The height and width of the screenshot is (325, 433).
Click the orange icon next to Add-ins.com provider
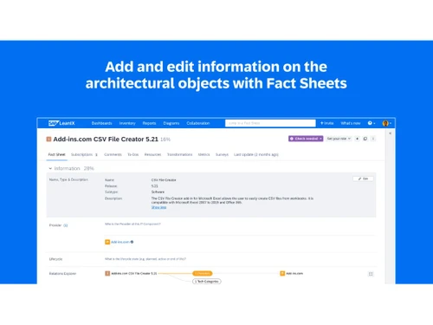coord(107,242)
